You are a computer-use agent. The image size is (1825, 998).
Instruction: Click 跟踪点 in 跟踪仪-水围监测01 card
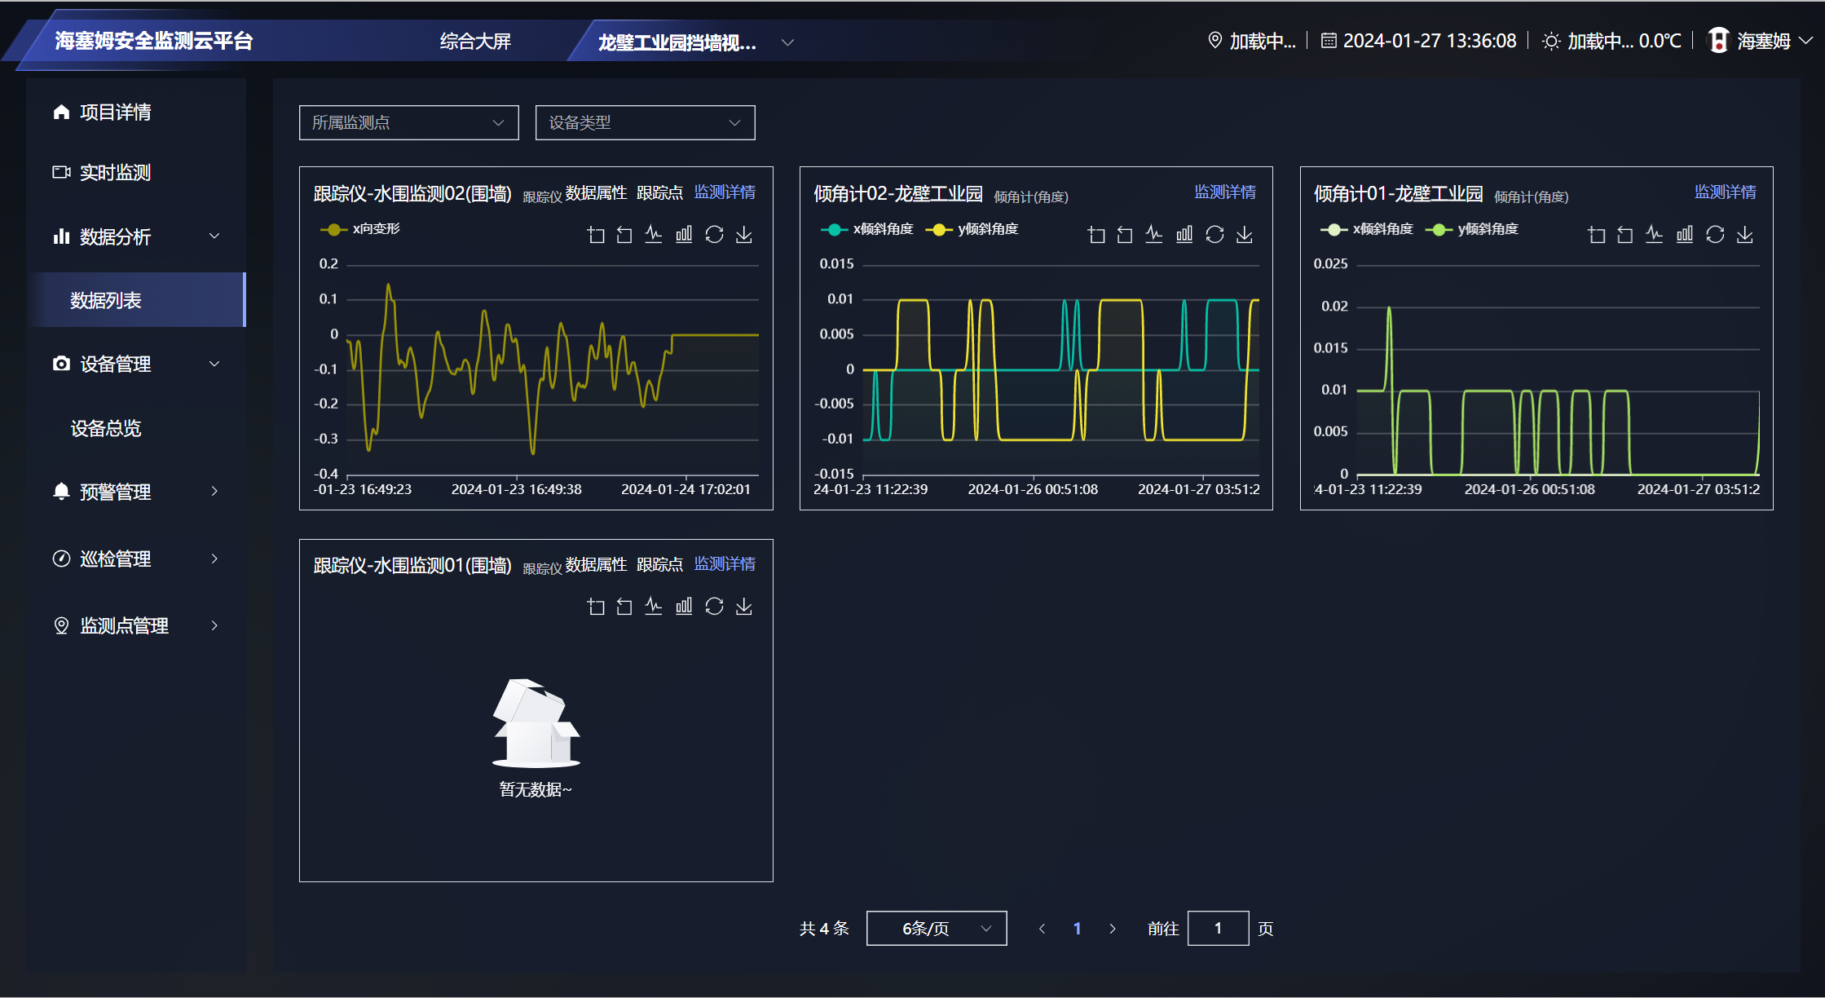[x=659, y=564]
